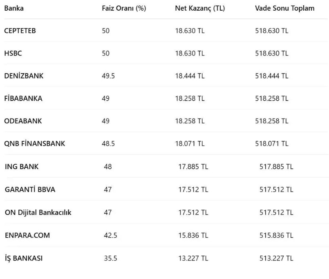Click ON Dijital Bankacılık entry
Image resolution: width=329 pixels, height=279 pixels.
click(x=38, y=212)
